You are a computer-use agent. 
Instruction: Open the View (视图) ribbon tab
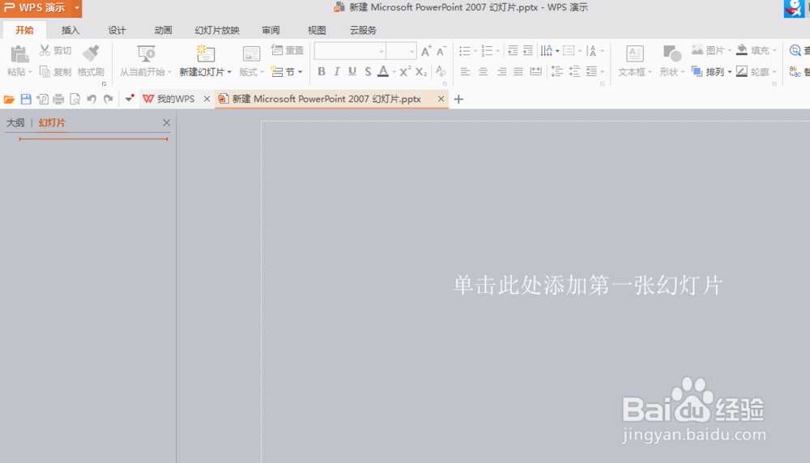pos(317,31)
